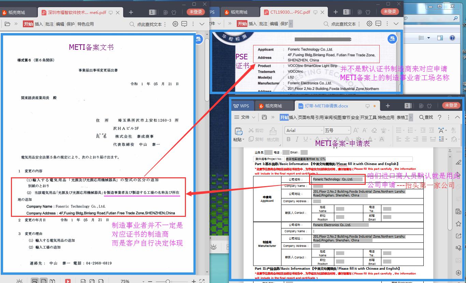This screenshot has height=283, width=466.
Task: Click search magnifier in meti.pdf window
Action: click(132, 24)
